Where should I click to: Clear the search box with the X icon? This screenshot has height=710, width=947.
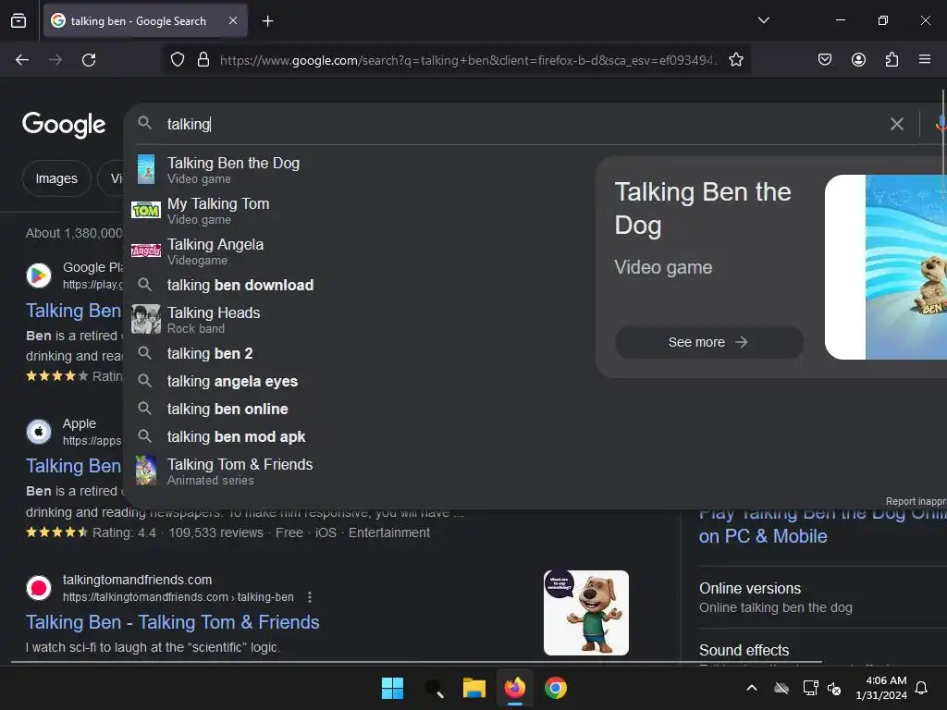(897, 124)
